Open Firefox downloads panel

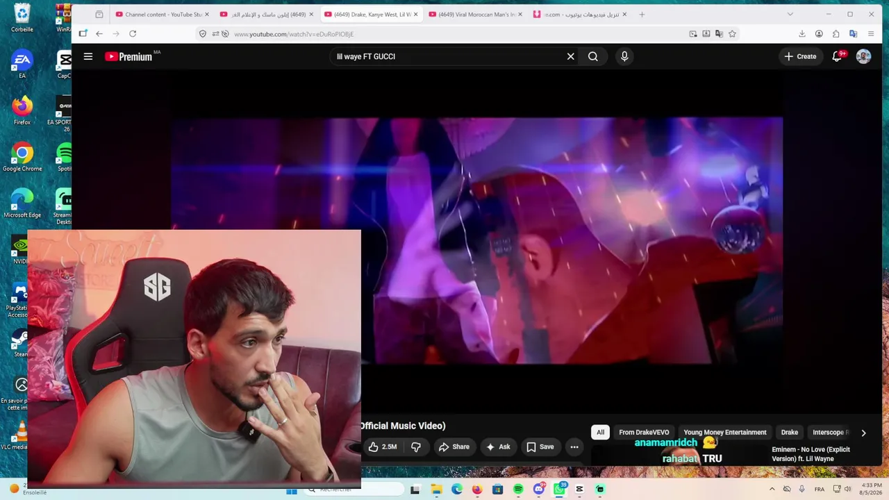pyautogui.click(x=801, y=33)
